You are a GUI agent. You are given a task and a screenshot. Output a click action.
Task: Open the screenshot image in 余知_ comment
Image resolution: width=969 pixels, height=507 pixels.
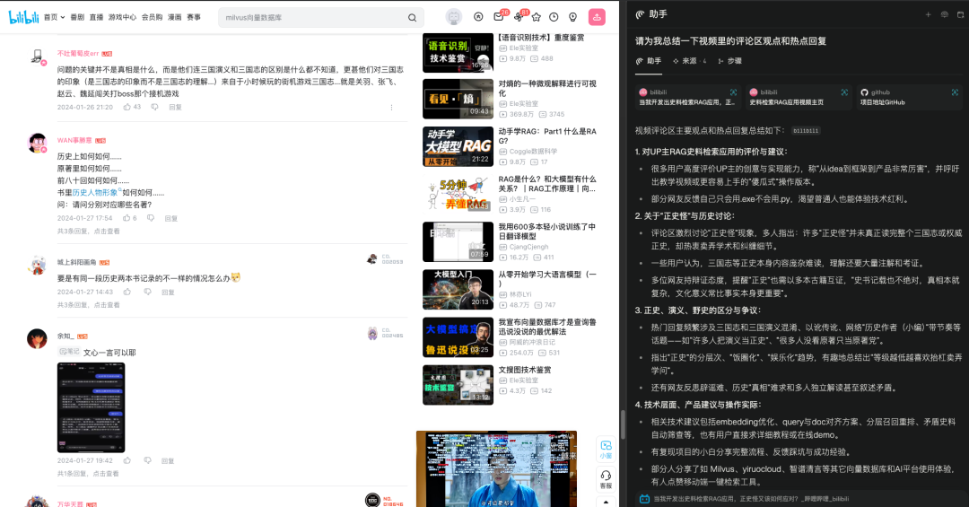click(x=92, y=407)
